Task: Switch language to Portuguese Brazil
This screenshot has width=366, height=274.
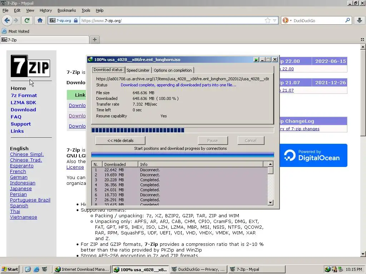Action: click(30, 200)
